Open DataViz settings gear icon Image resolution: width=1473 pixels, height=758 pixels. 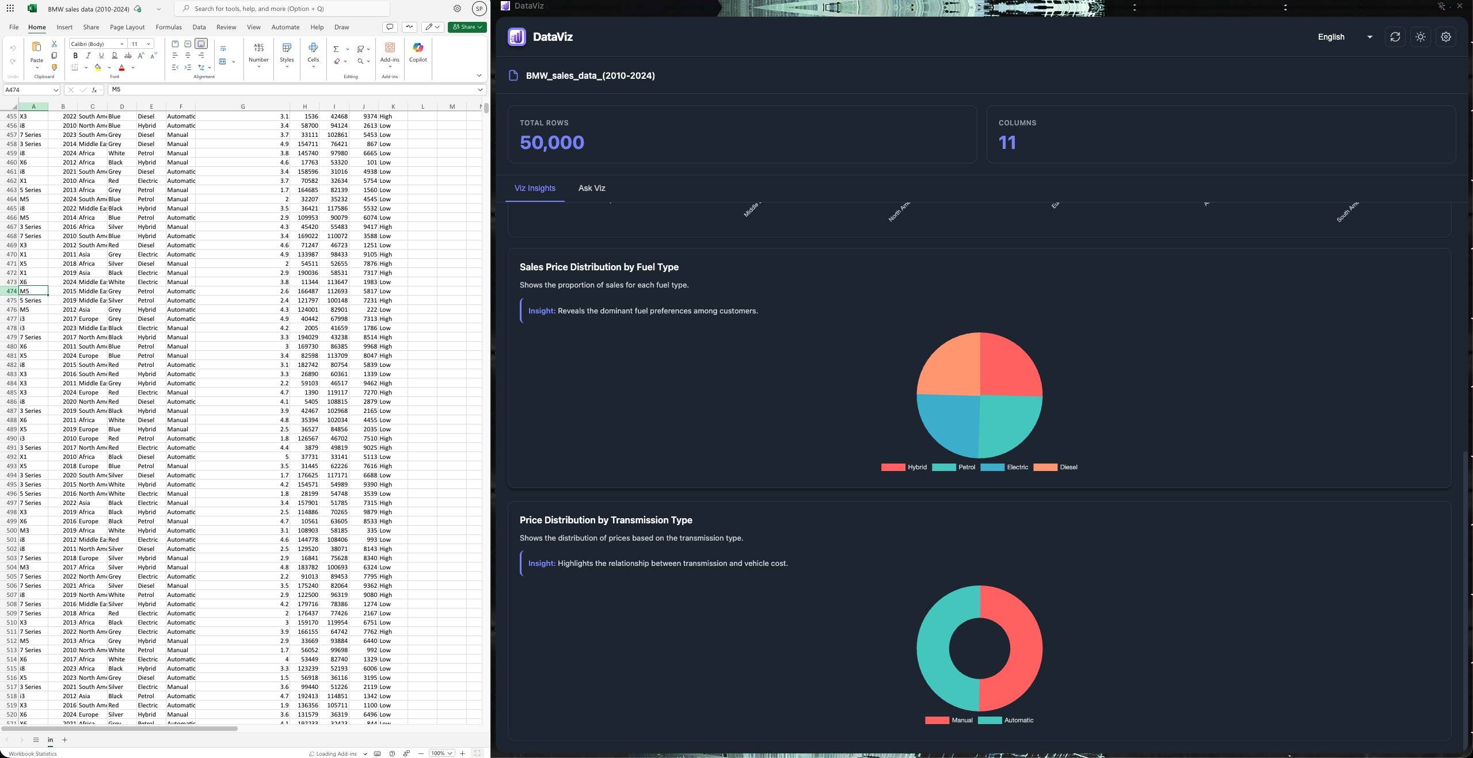(1445, 37)
